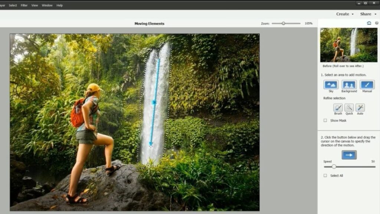The height and width of the screenshot is (214, 380).
Task: Expand the Create dropdown
Action: point(345,14)
